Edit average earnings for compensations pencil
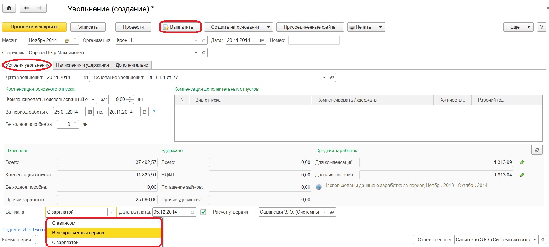Viewport: 549px width, 247px height. (522, 162)
